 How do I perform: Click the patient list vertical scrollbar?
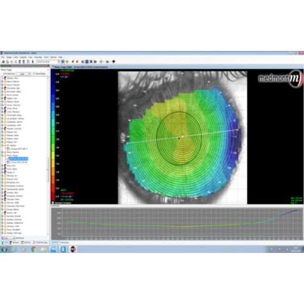tap(48, 156)
